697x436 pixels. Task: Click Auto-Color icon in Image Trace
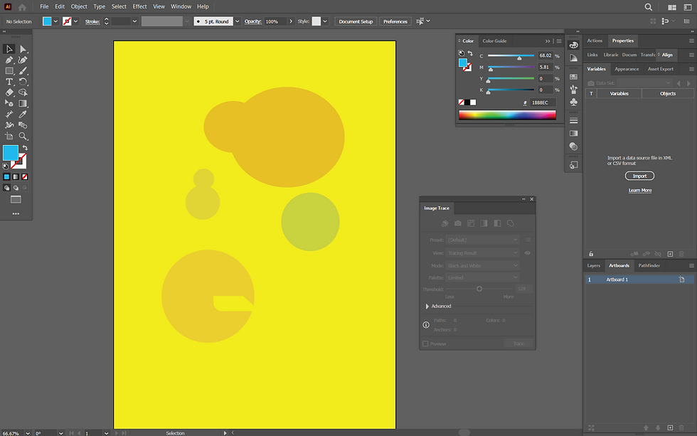(x=445, y=223)
